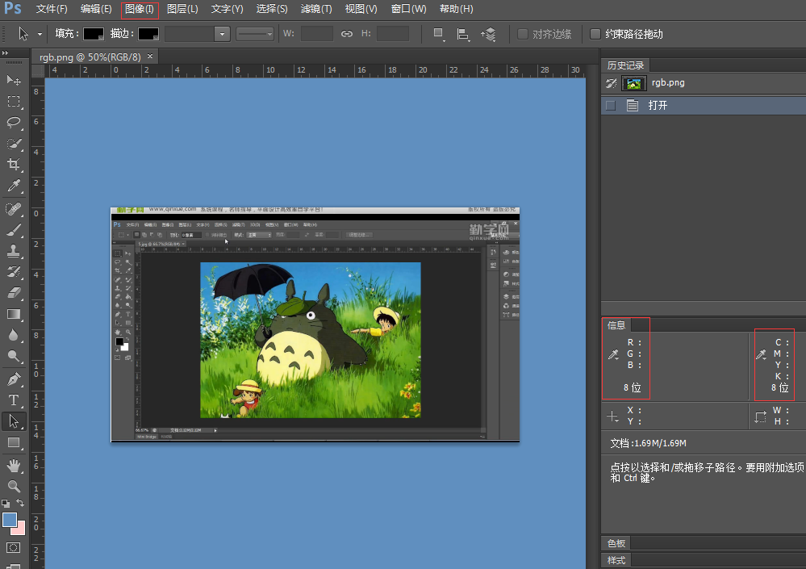
Task: Open path operations options
Action: pyautogui.click(x=438, y=34)
